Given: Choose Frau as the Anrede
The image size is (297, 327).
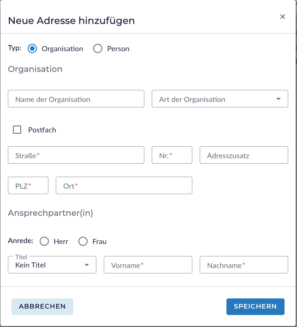Looking at the screenshot, I should [x=83, y=241].
